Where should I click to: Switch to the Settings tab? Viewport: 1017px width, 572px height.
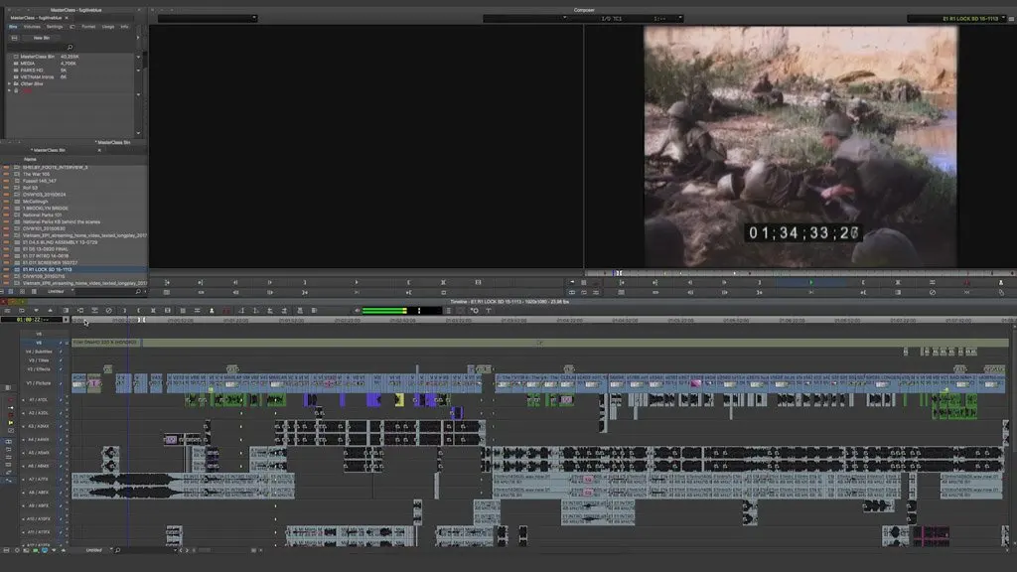coord(55,27)
